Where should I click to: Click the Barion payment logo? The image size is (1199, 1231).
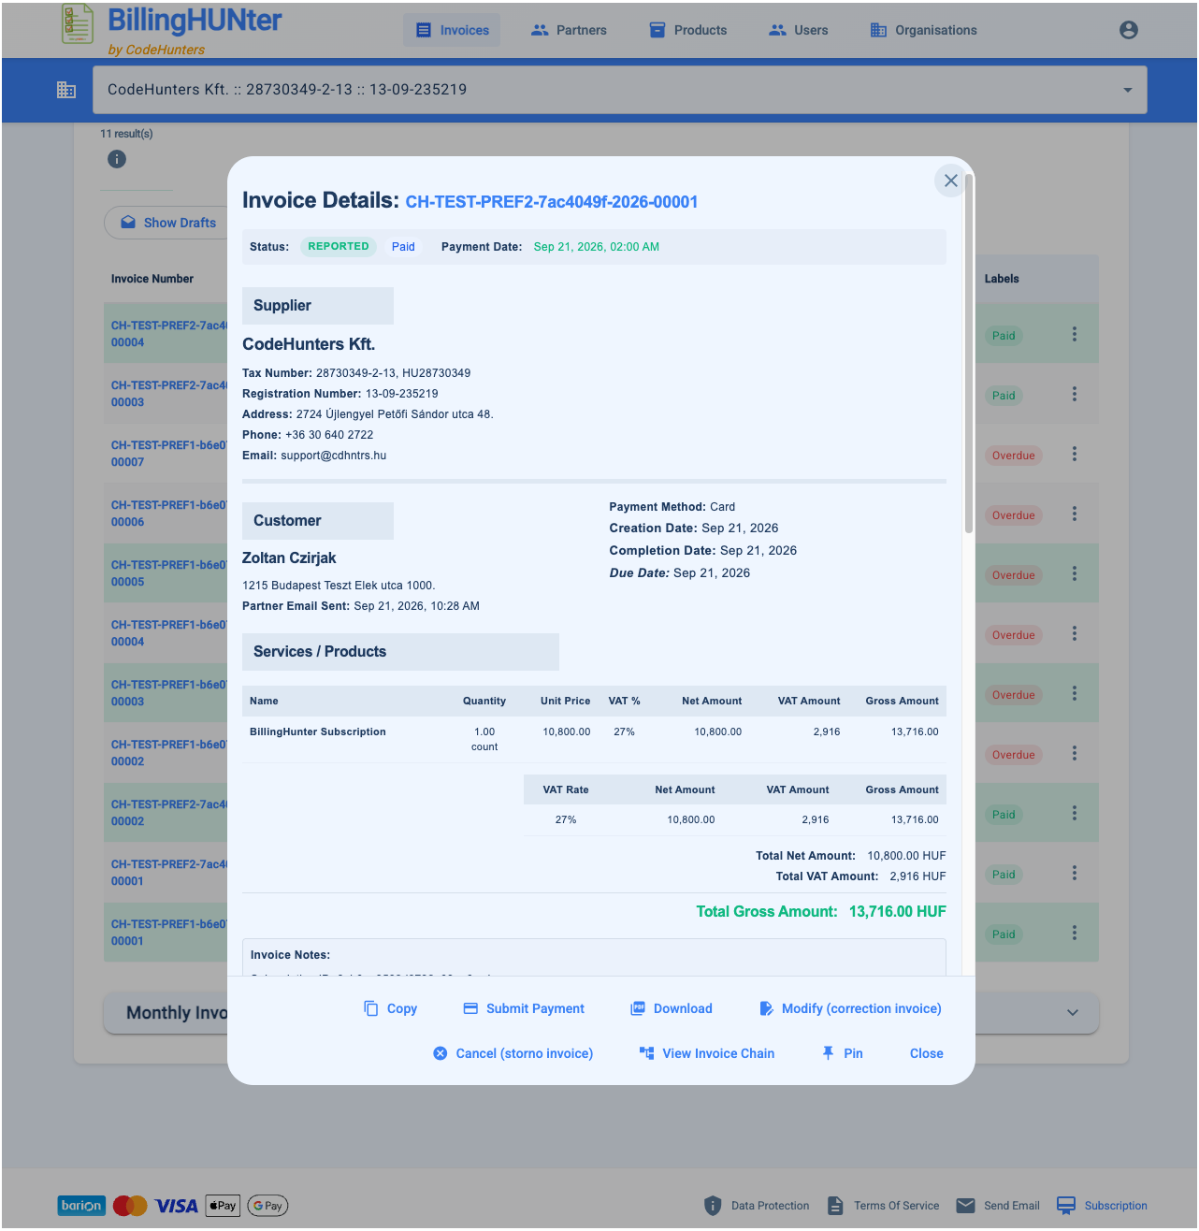[x=81, y=1206]
